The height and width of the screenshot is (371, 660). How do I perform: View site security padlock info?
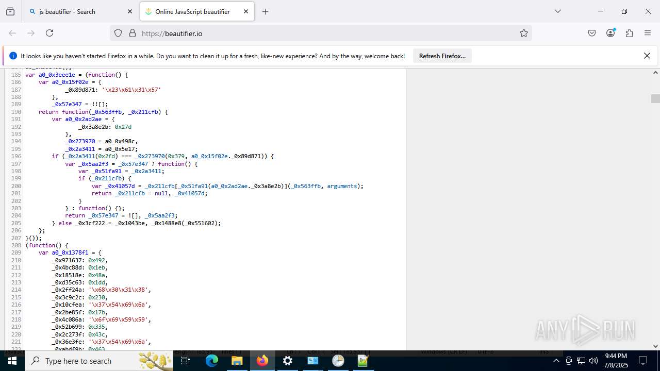(133, 33)
